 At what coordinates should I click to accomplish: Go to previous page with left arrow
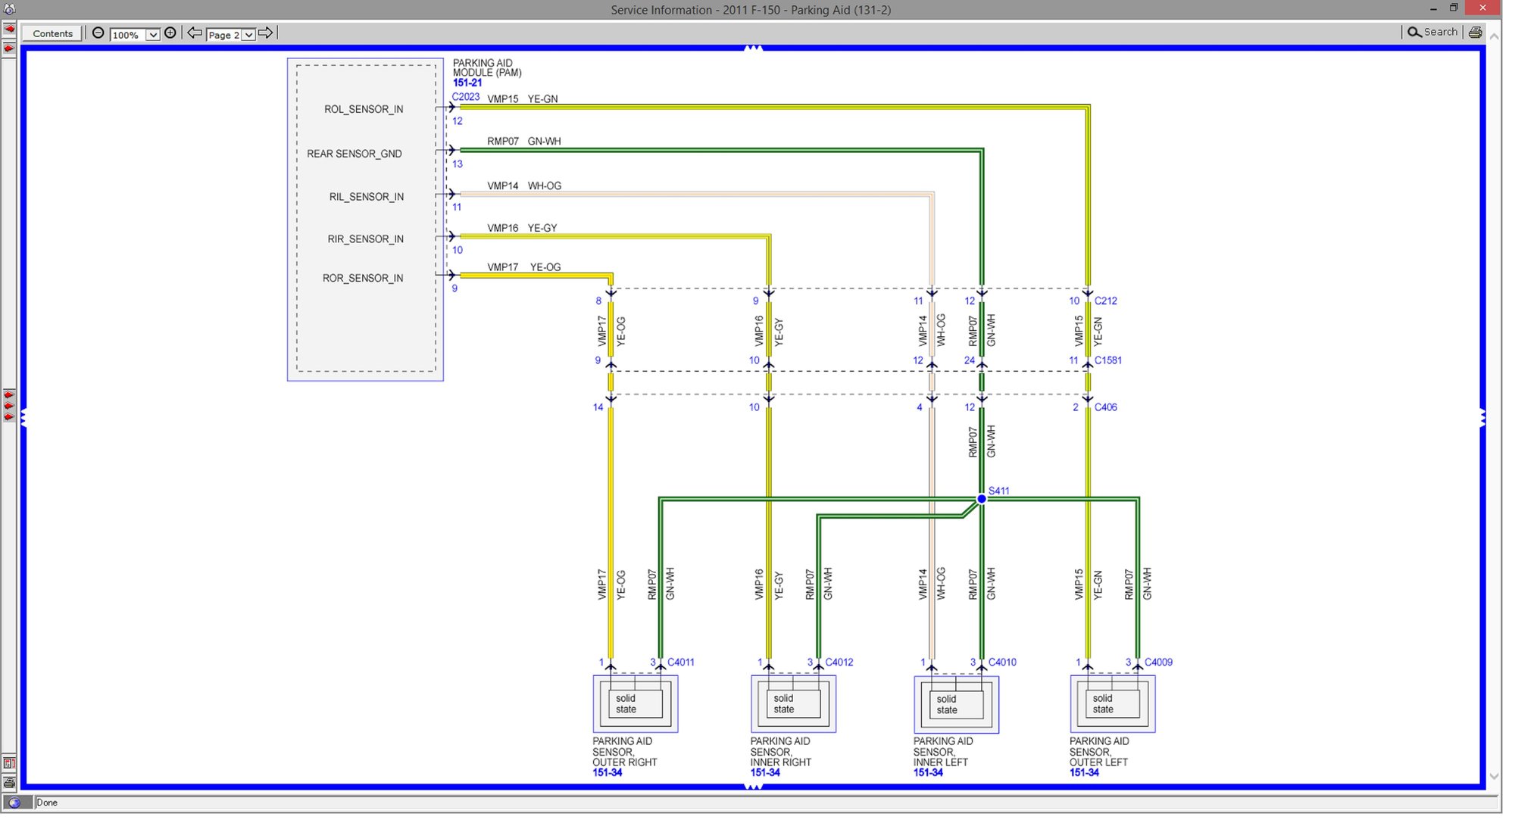click(x=194, y=33)
